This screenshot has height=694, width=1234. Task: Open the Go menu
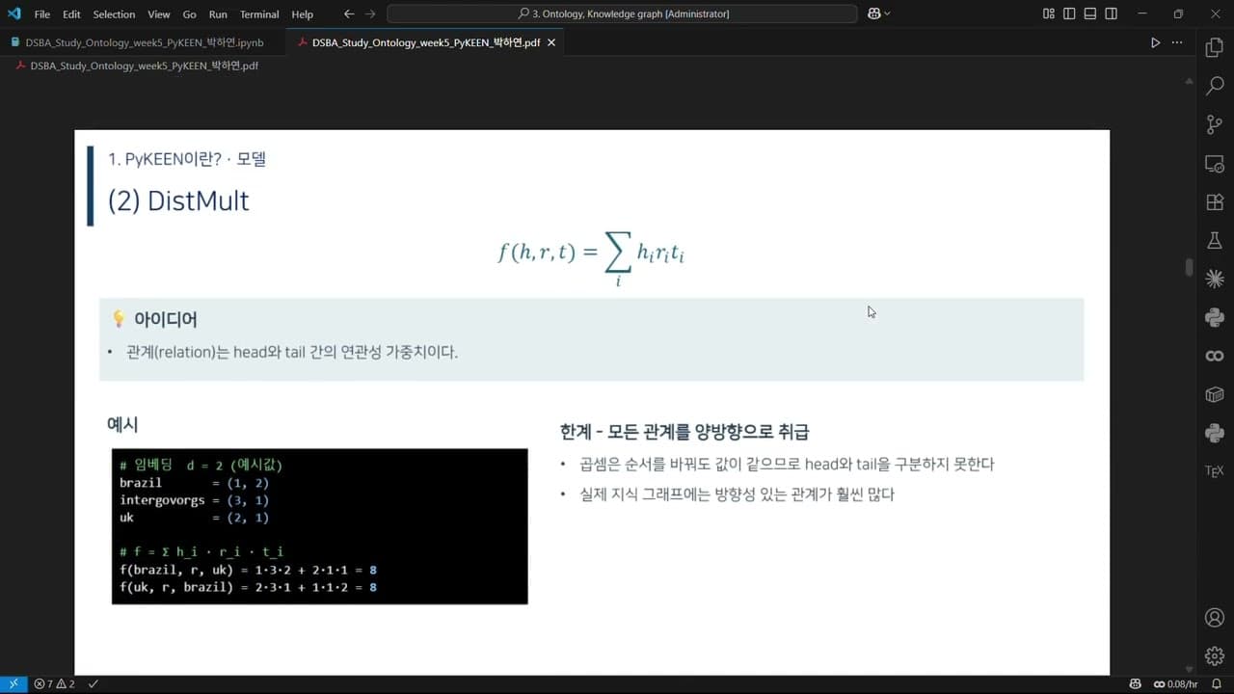189,14
